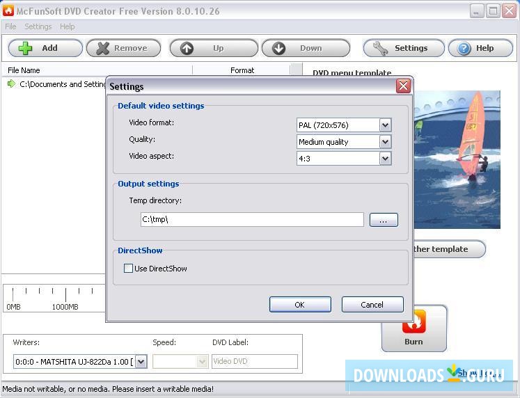Click the Remove X icon

click(103, 49)
